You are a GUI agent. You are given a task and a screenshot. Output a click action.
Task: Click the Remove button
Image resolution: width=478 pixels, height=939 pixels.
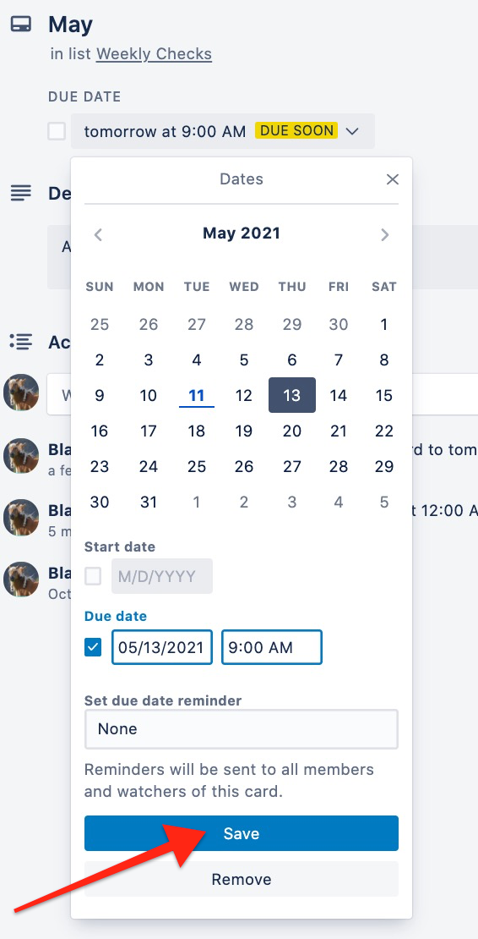click(x=242, y=879)
